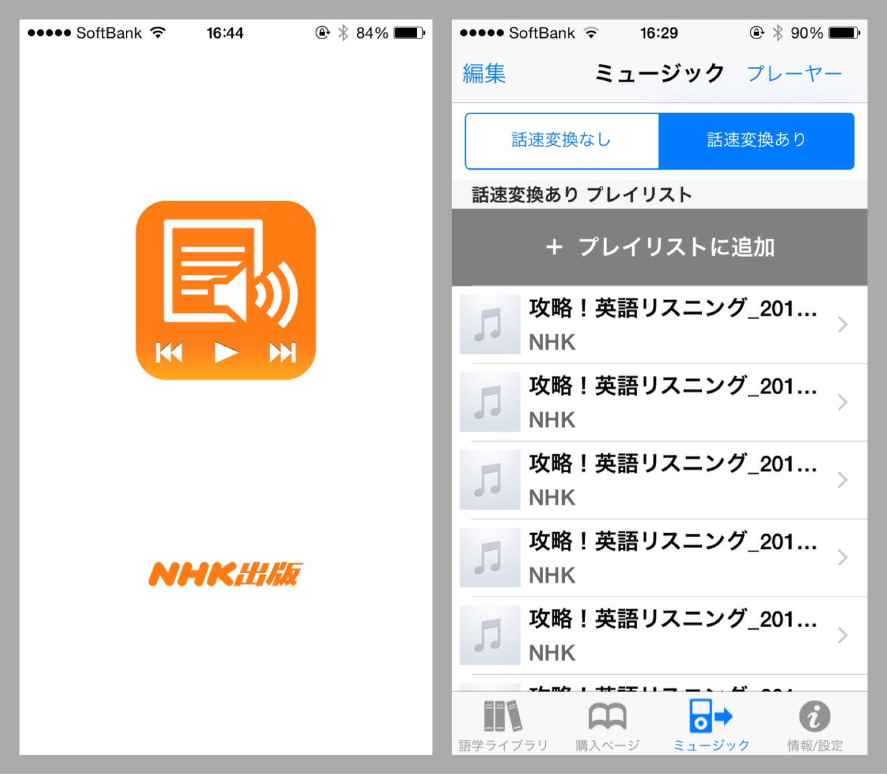The width and height of the screenshot is (887, 774).
Task: Tap the bookshelf icon for 語学ライブラリ
Action: click(503, 716)
